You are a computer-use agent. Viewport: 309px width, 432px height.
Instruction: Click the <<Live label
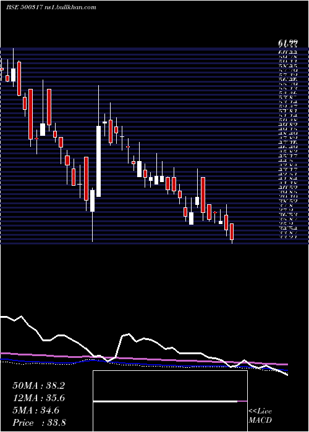(x=260, y=412)
